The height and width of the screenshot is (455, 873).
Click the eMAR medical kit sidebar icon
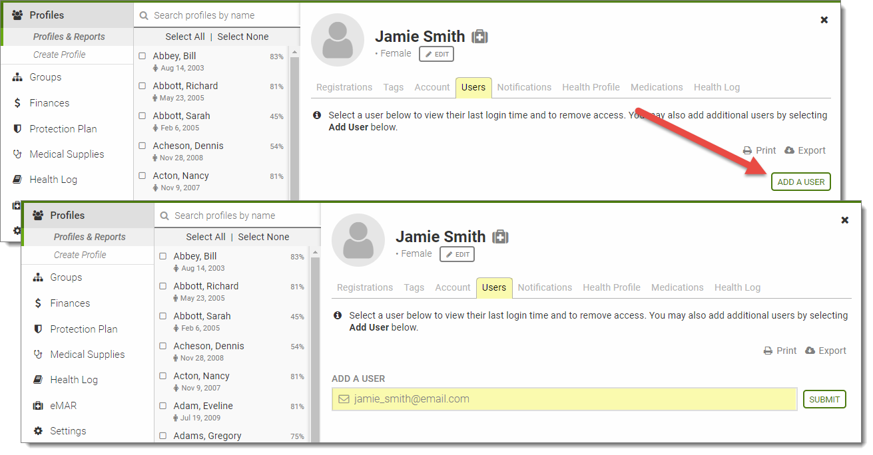coord(38,406)
